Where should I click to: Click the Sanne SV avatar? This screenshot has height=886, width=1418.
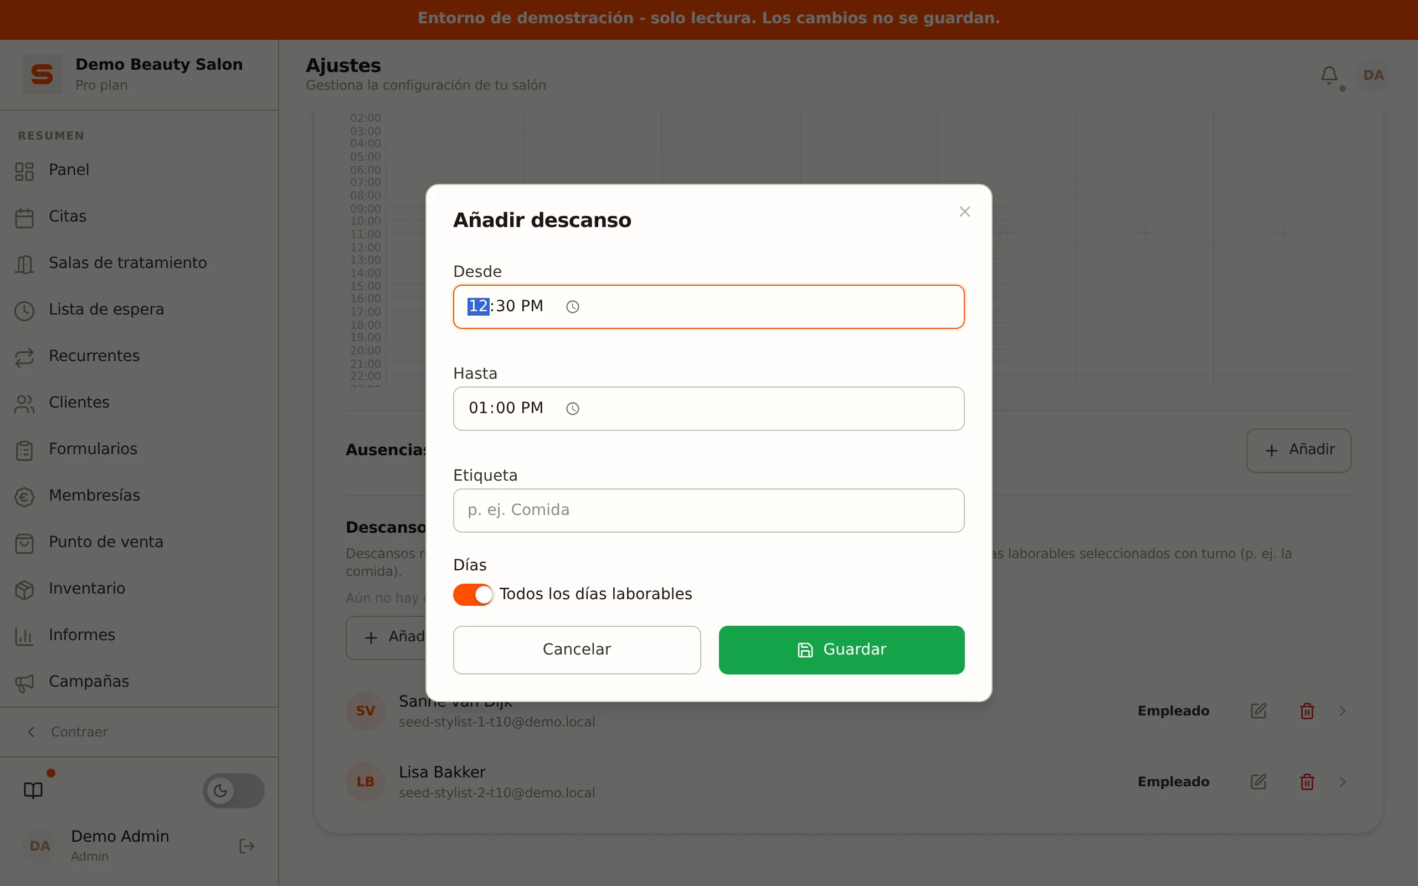click(365, 711)
